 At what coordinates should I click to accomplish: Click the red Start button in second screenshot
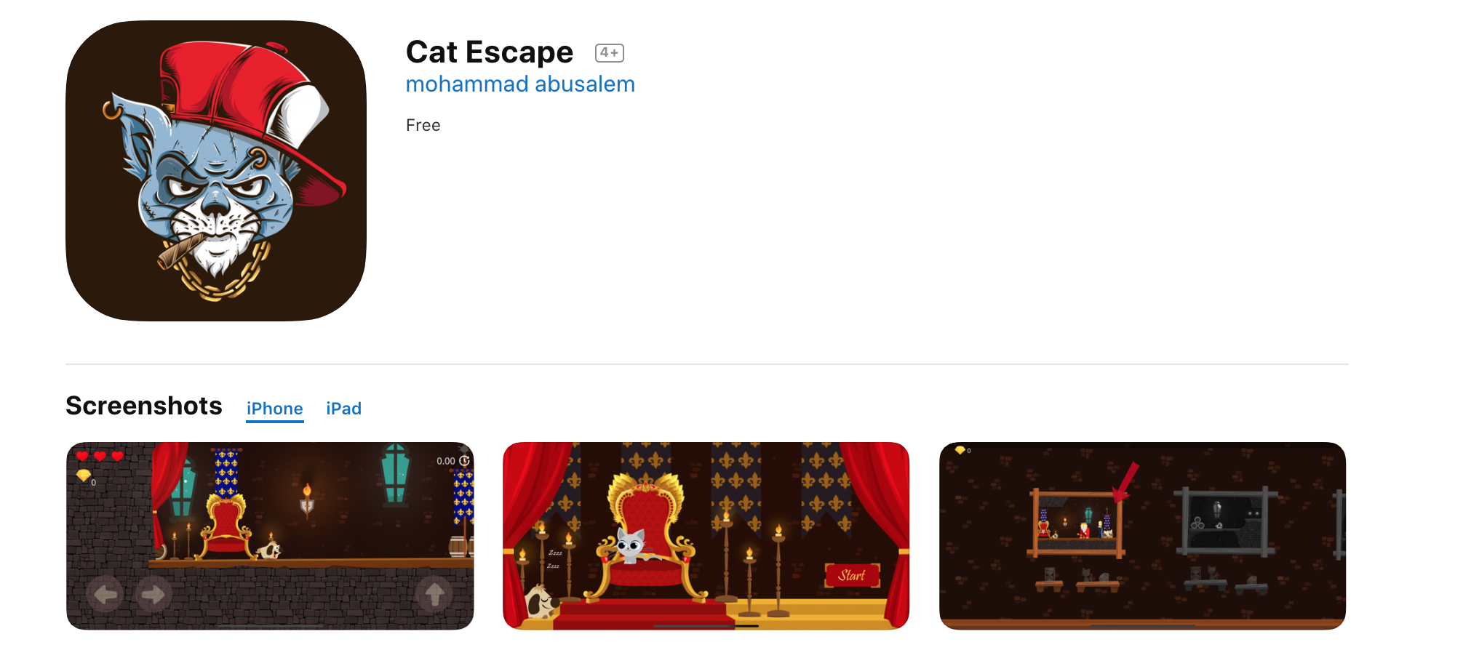[x=853, y=575]
